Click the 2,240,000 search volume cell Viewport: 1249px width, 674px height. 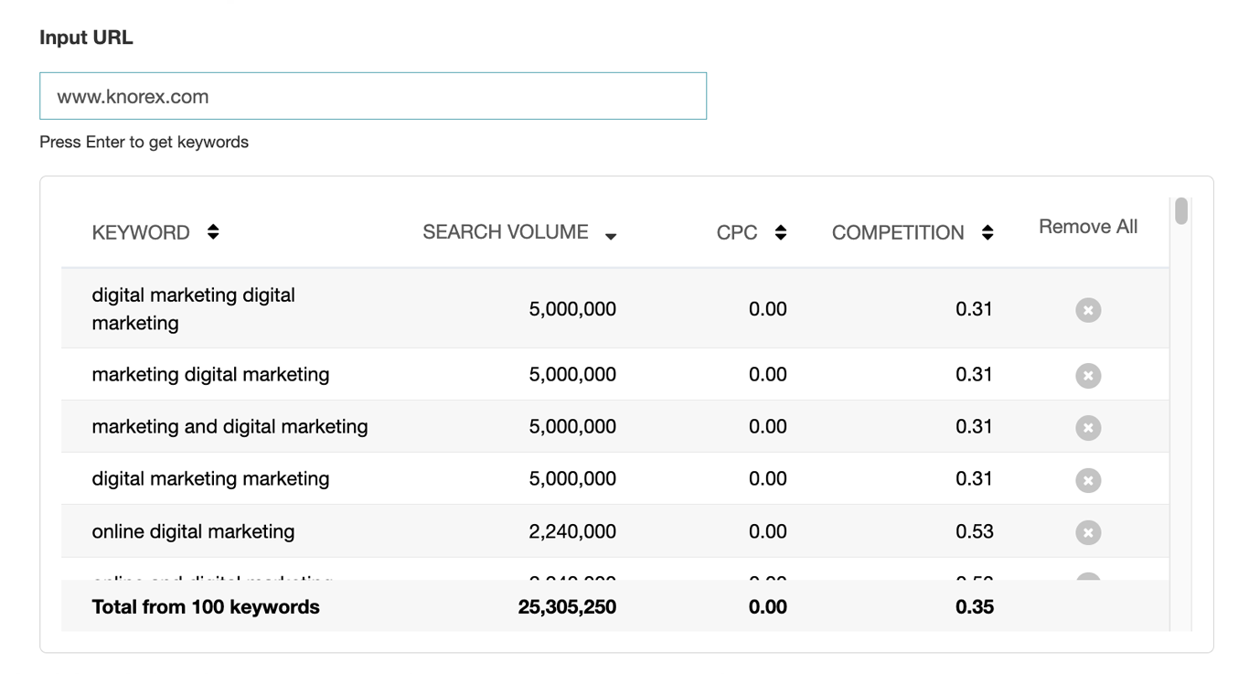click(x=572, y=531)
